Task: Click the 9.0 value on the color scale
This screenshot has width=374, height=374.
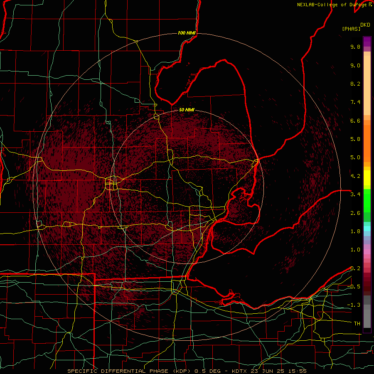Action: pyautogui.click(x=355, y=65)
